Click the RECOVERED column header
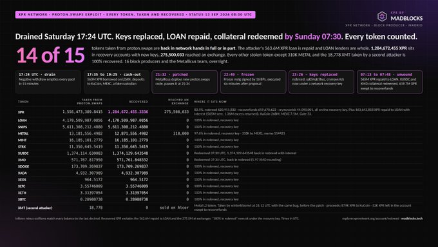Screen dimensions: 438x247 (138, 102)
